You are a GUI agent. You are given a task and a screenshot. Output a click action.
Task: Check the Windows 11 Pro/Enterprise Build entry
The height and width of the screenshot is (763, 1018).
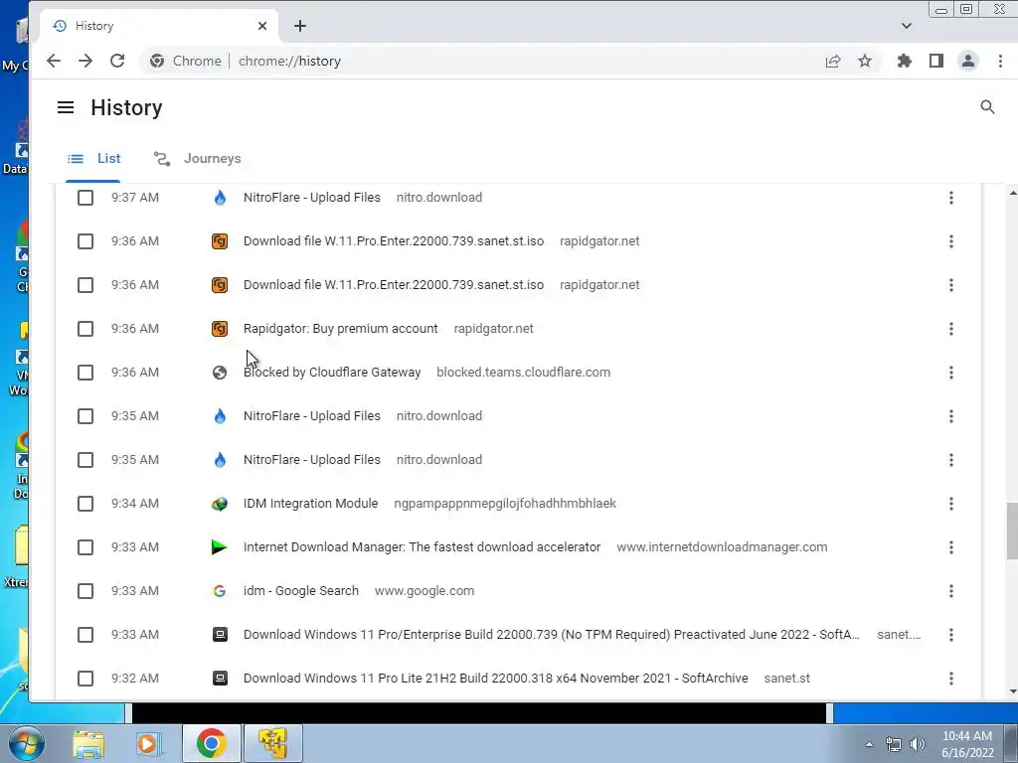85,635
